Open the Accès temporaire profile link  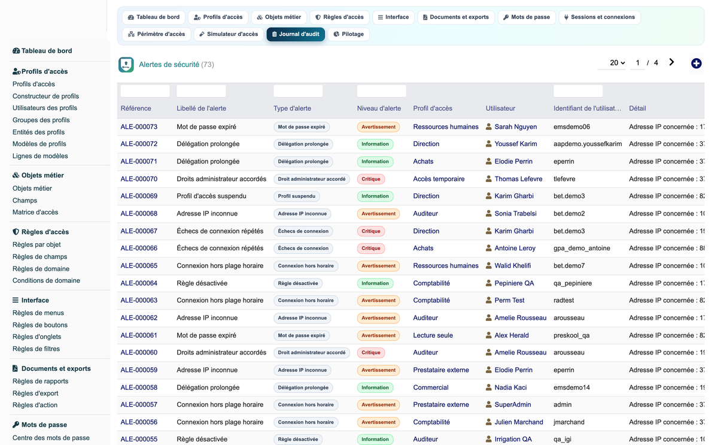[x=439, y=179]
